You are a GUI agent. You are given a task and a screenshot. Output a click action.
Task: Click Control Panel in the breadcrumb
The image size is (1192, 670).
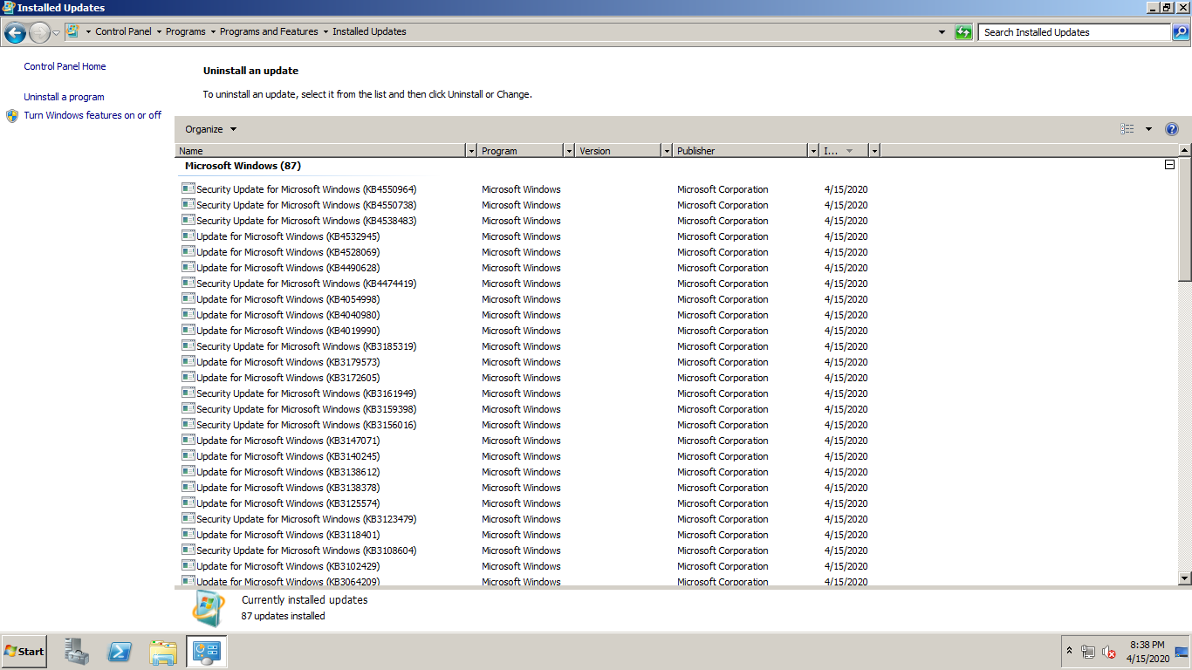coord(123,31)
